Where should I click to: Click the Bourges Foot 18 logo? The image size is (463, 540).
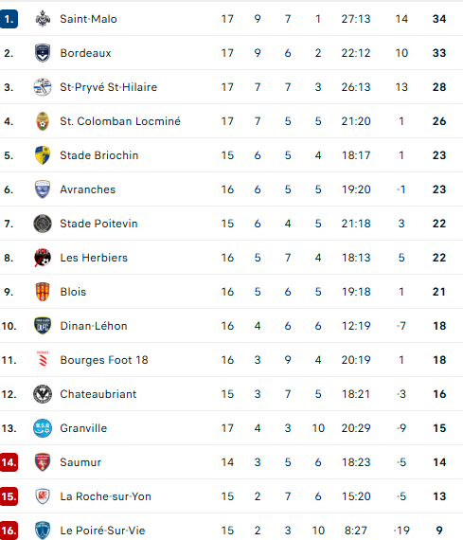(x=43, y=360)
